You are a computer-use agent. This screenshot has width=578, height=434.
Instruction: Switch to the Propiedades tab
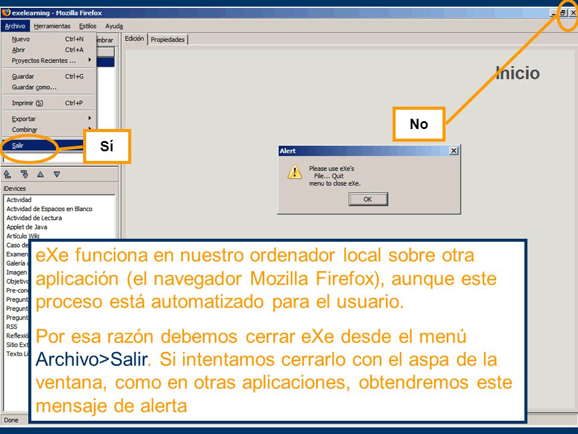[x=168, y=40]
